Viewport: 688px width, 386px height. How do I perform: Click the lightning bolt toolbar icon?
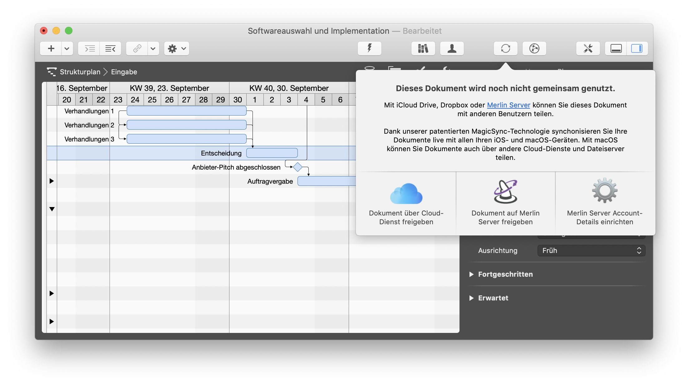click(x=369, y=48)
